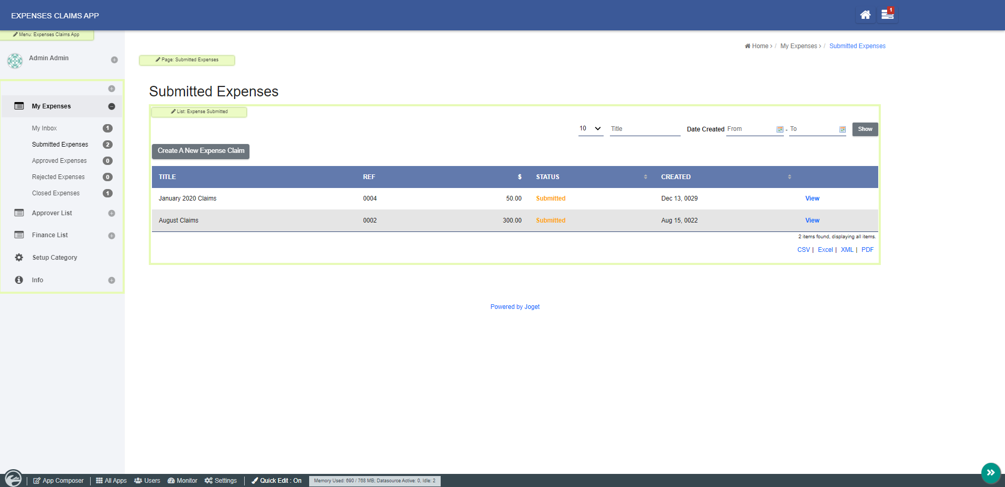Open Setup Category menu item

54,258
